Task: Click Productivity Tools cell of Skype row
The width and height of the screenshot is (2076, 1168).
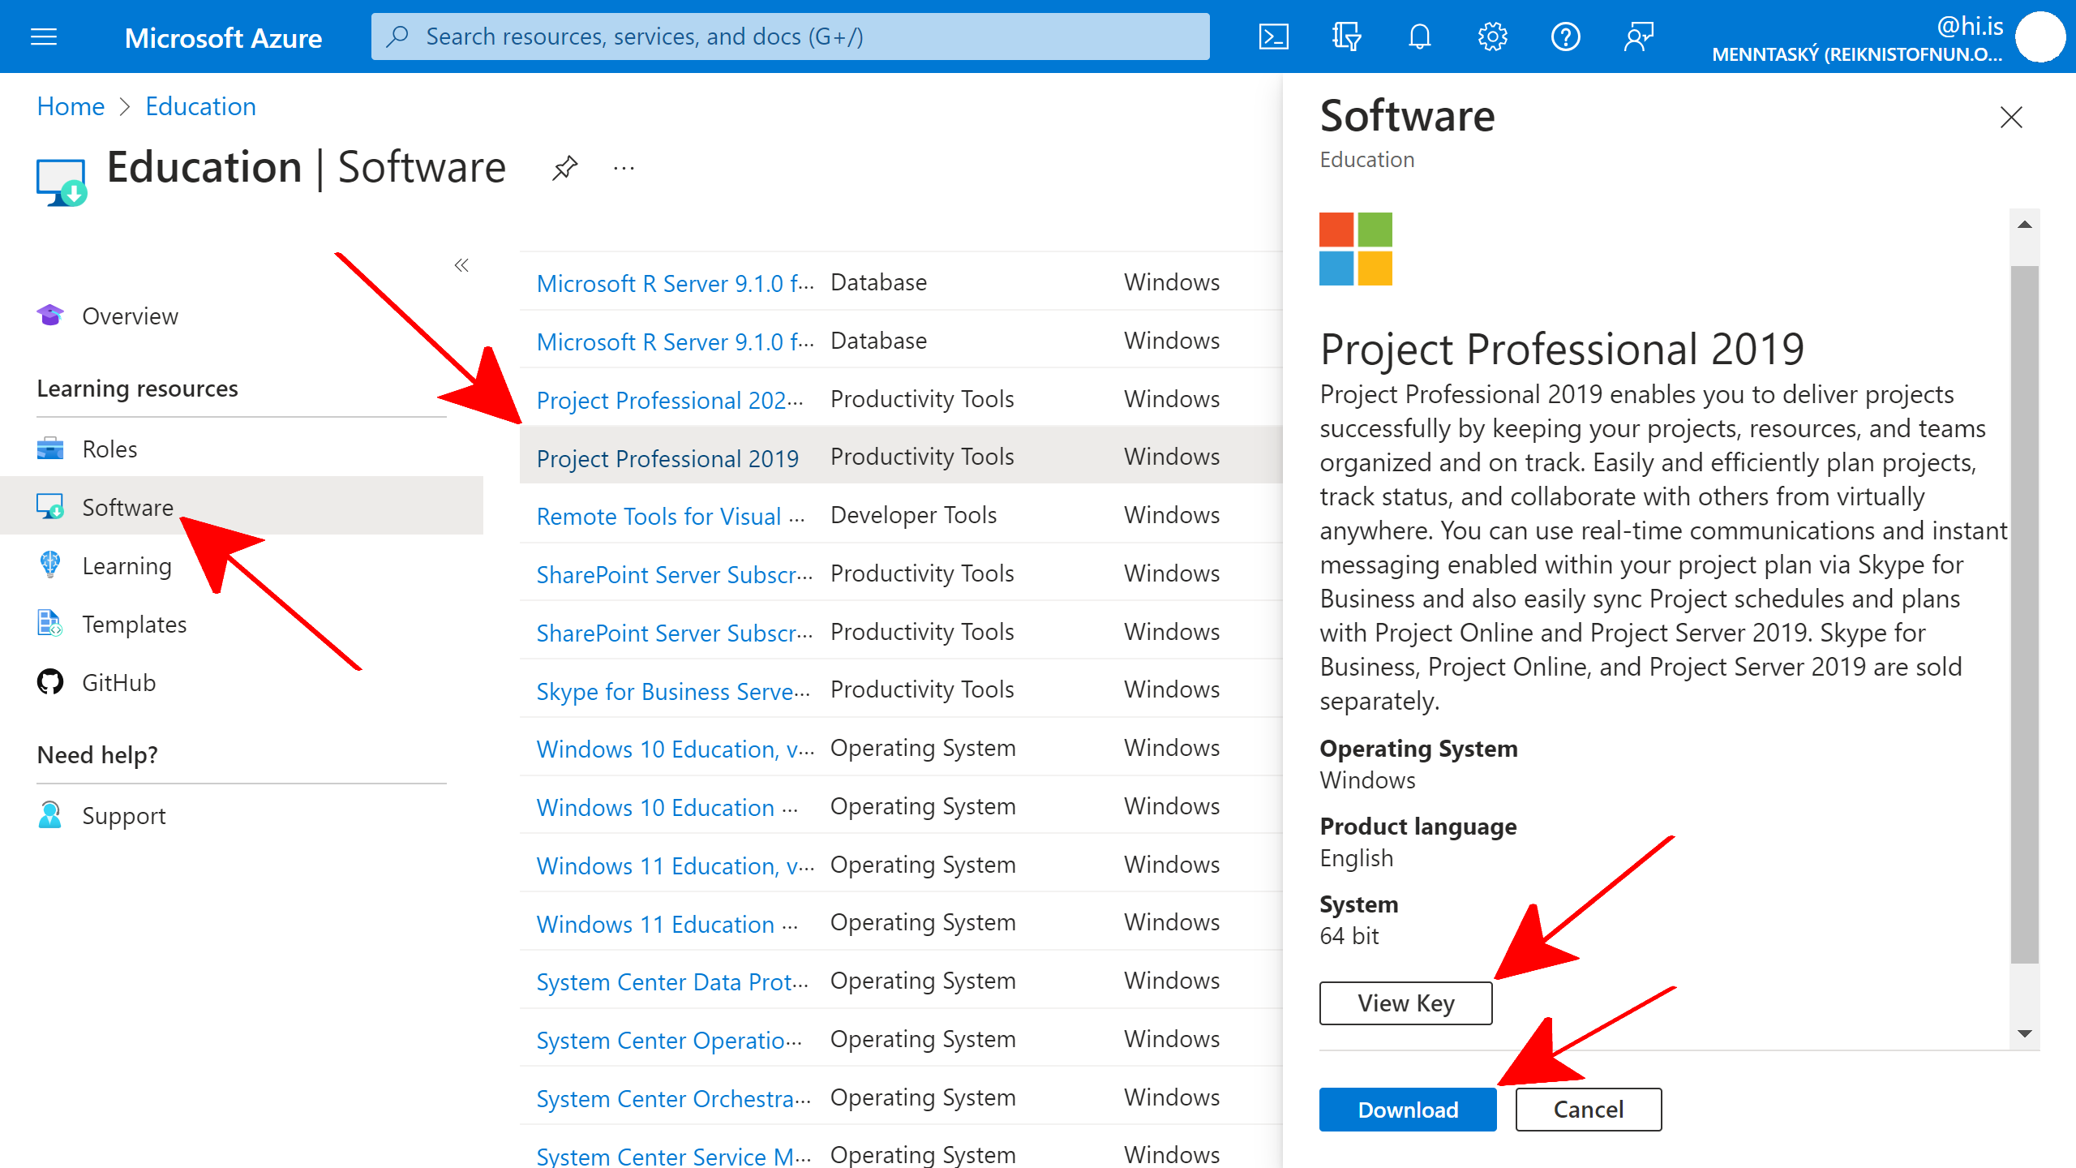Action: point(922,689)
